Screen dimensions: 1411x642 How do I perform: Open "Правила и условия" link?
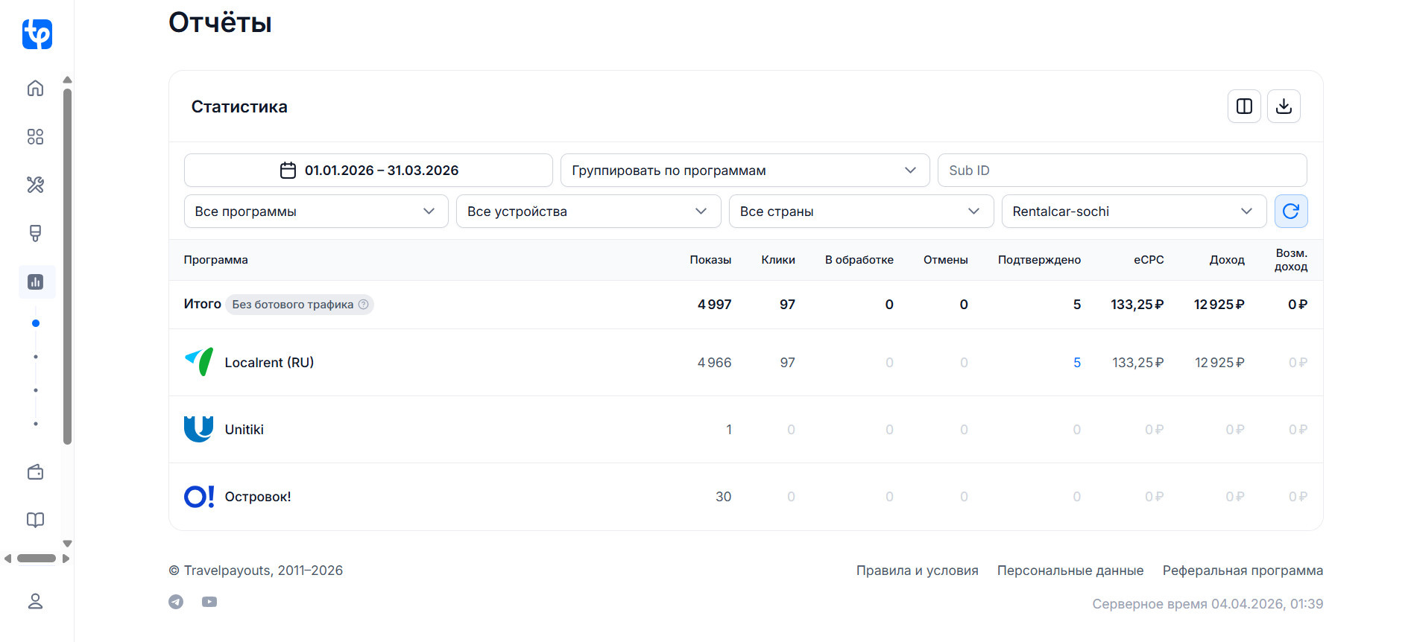pos(917,571)
